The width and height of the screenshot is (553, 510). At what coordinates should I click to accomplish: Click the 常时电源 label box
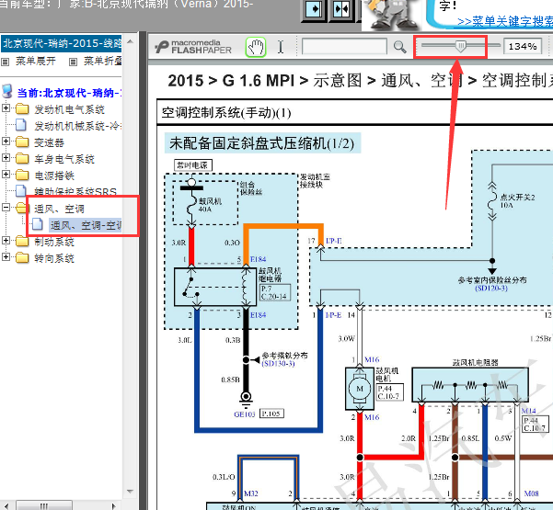pos(193,165)
